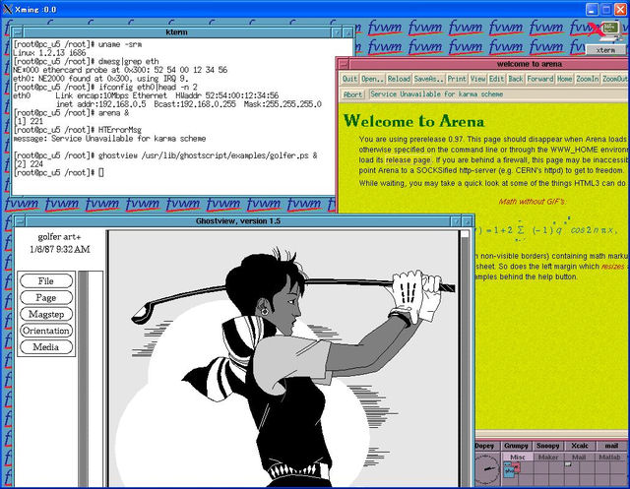The height and width of the screenshot is (489, 630).
Task: Launch Xcalc from button bar
Action: pyautogui.click(x=580, y=446)
